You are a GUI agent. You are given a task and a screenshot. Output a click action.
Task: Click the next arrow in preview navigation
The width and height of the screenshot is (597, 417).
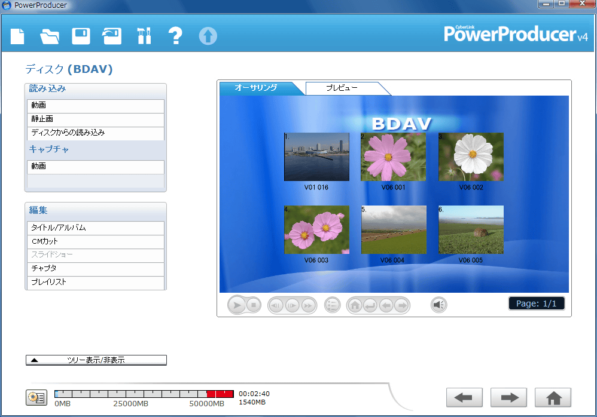tap(401, 305)
